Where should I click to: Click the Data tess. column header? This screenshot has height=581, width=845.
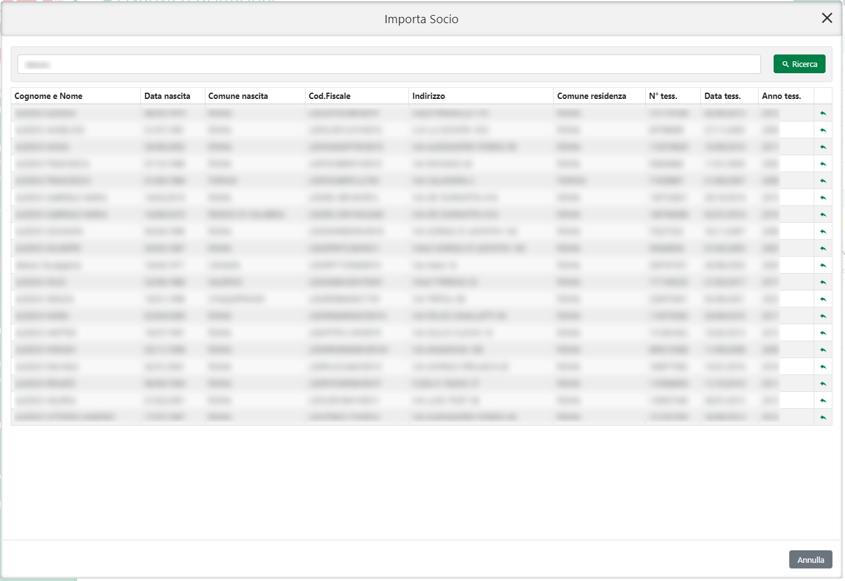pos(722,96)
